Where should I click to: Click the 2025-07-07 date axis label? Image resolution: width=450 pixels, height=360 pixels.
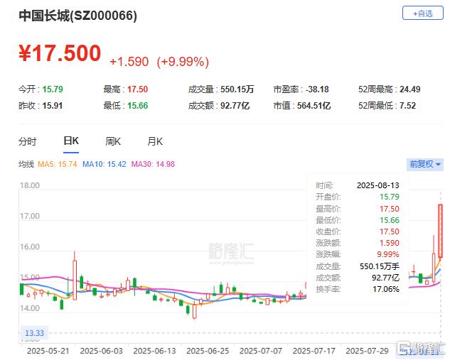click(x=261, y=351)
